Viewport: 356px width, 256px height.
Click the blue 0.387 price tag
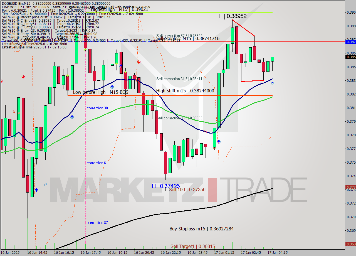tap(350, 42)
